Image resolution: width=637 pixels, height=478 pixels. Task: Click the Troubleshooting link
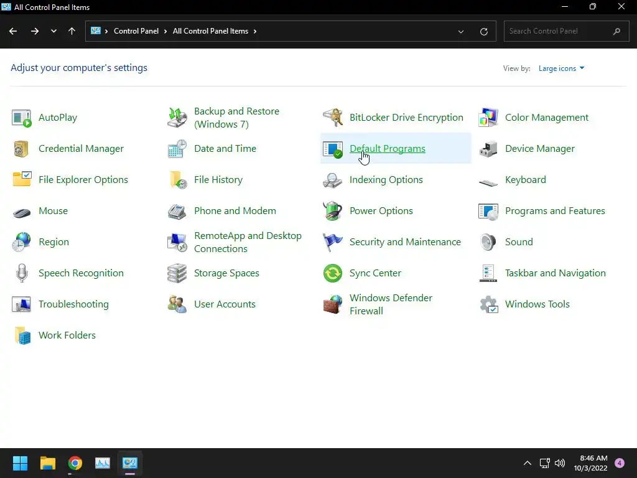click(x=73, y=304)
